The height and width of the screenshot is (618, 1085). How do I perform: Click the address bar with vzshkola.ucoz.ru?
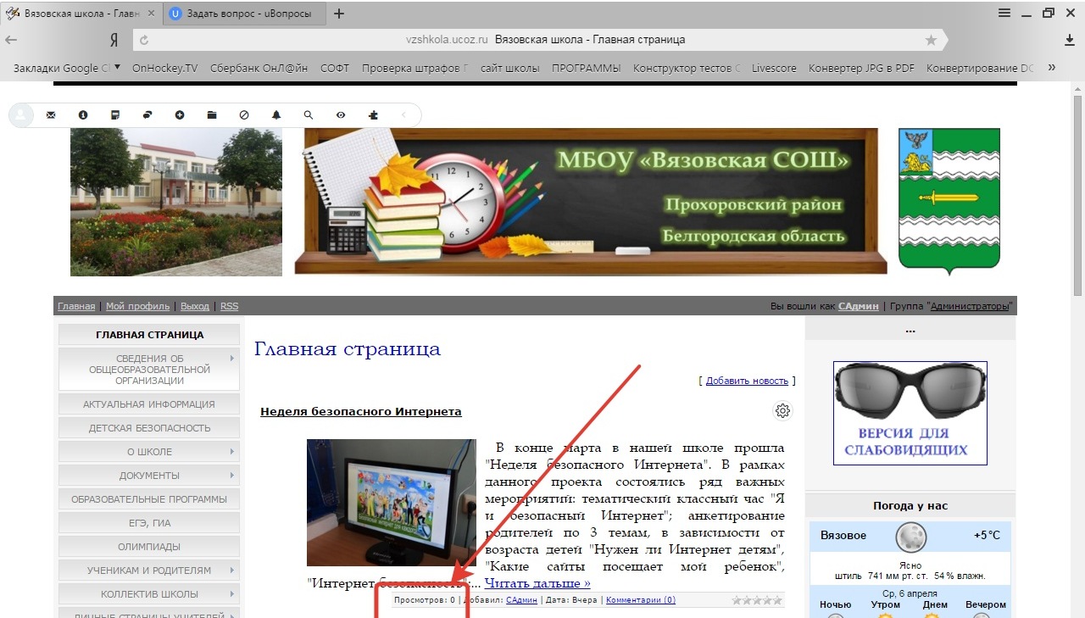click(539, 40)
